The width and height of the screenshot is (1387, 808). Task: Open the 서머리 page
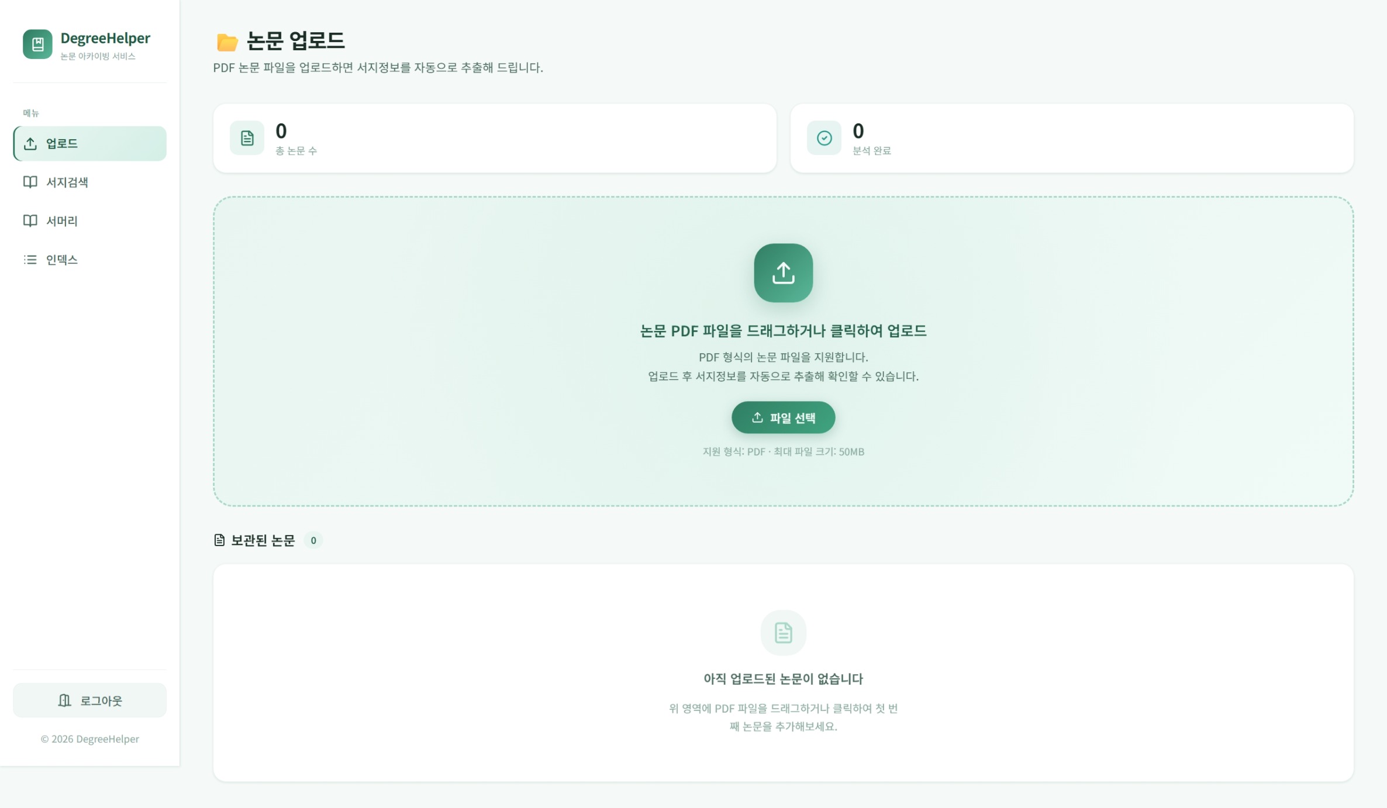pyautogui.click(x=90, y=220)
